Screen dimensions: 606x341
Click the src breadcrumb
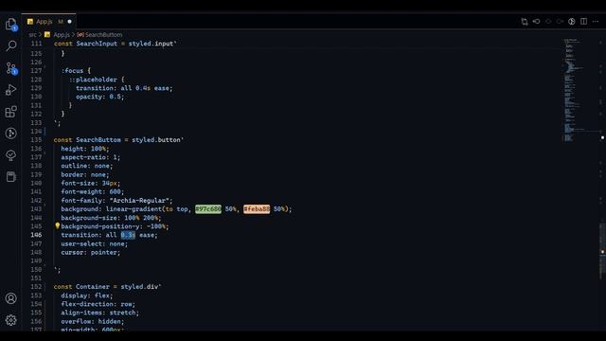(x=32, y=35)
